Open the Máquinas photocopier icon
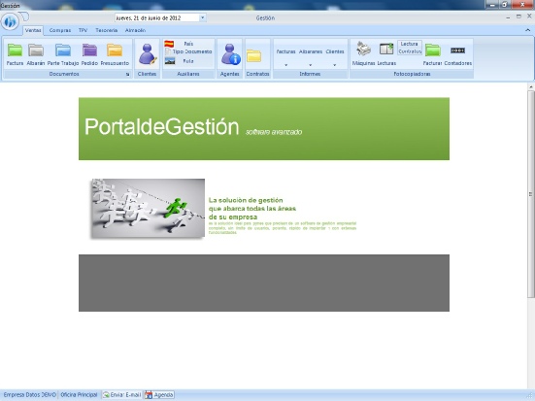This screenshot has height=401, width=535. [x=363, y=49]
